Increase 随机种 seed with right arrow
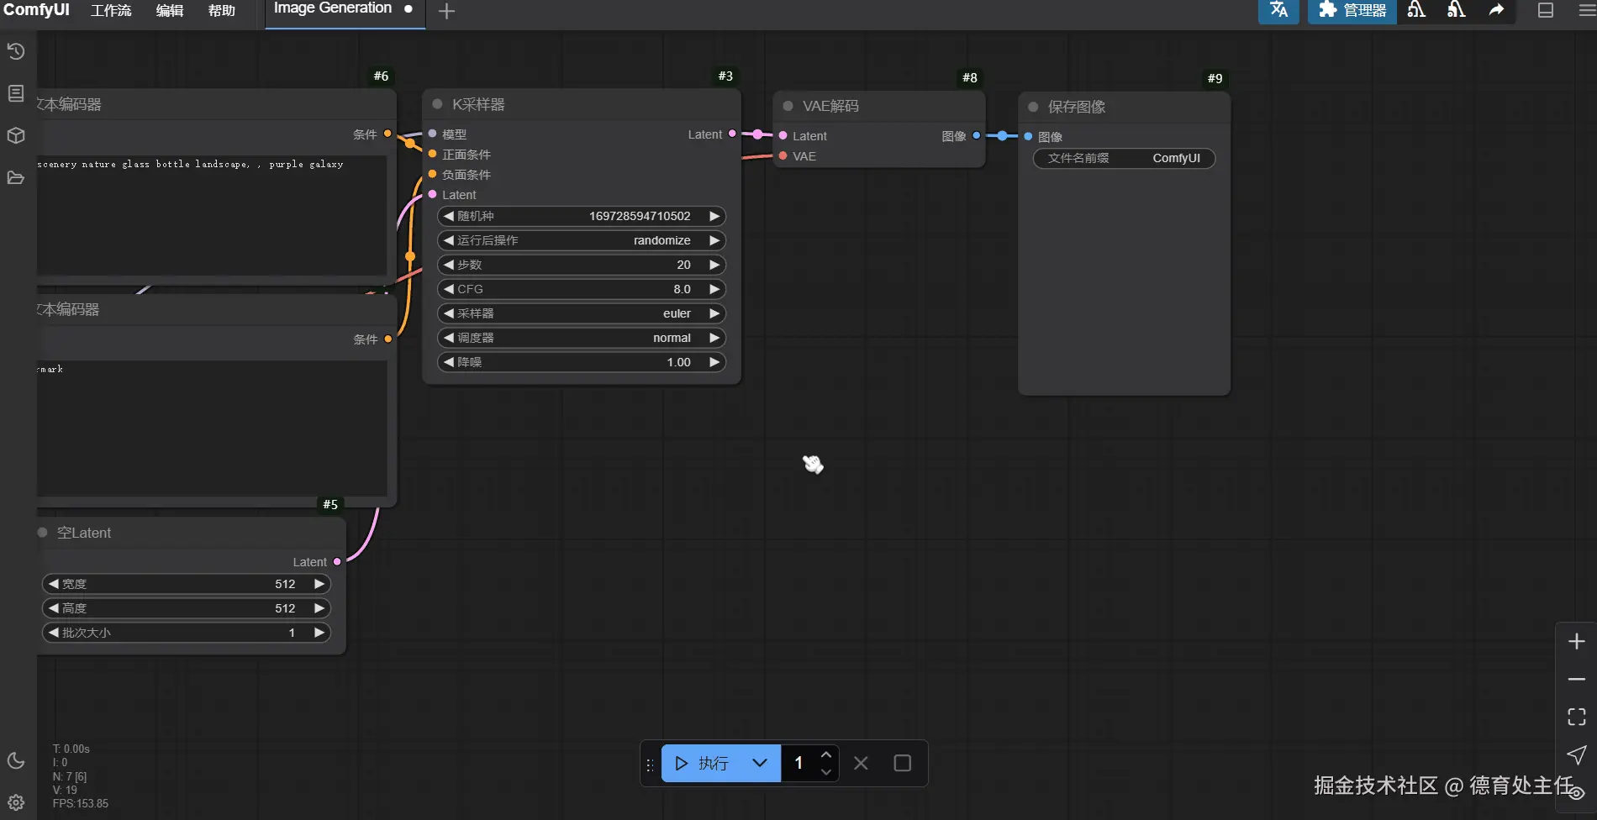 pyautogui.click(x=714, y=216)
